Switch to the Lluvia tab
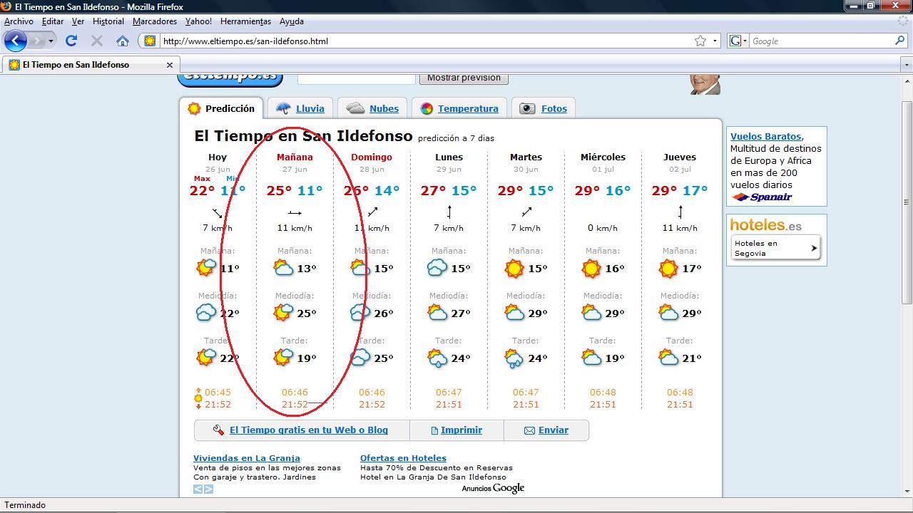The width and height of the screenshot is (913, 513). click(x=310, y=109)
